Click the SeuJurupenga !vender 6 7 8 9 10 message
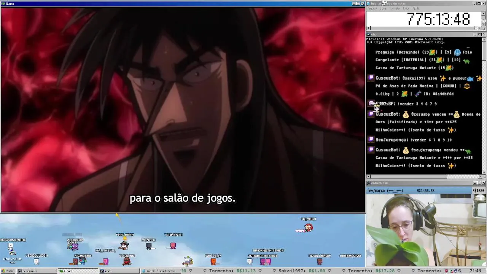 click(414, 140)
